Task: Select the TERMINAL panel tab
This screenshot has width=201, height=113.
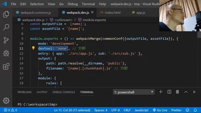Action: 87,92
